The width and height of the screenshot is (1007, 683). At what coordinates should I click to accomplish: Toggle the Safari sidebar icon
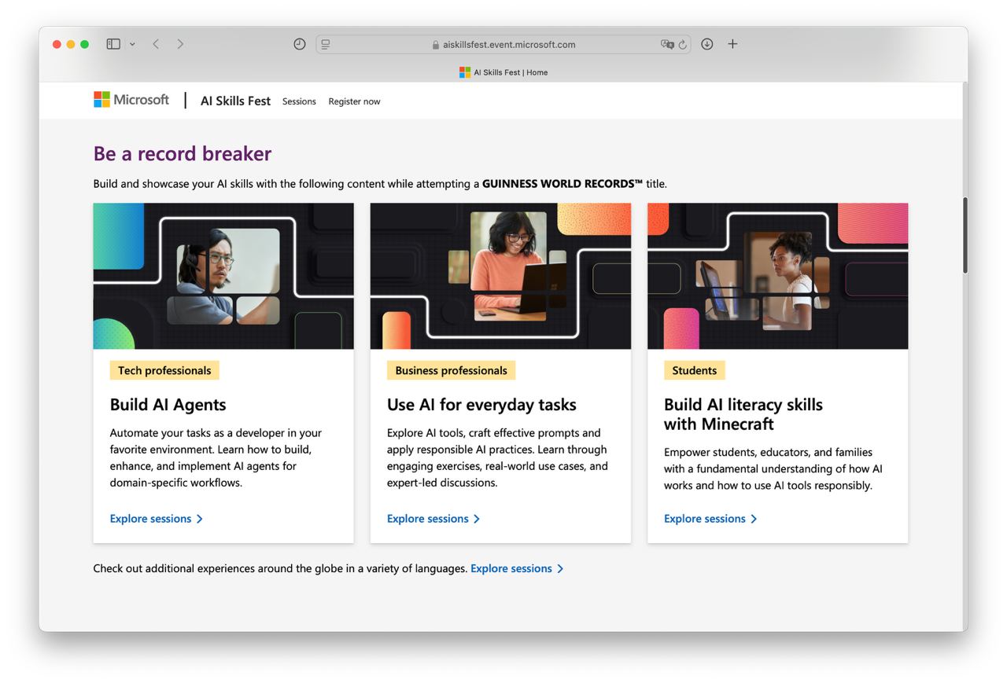click(113, 44)
